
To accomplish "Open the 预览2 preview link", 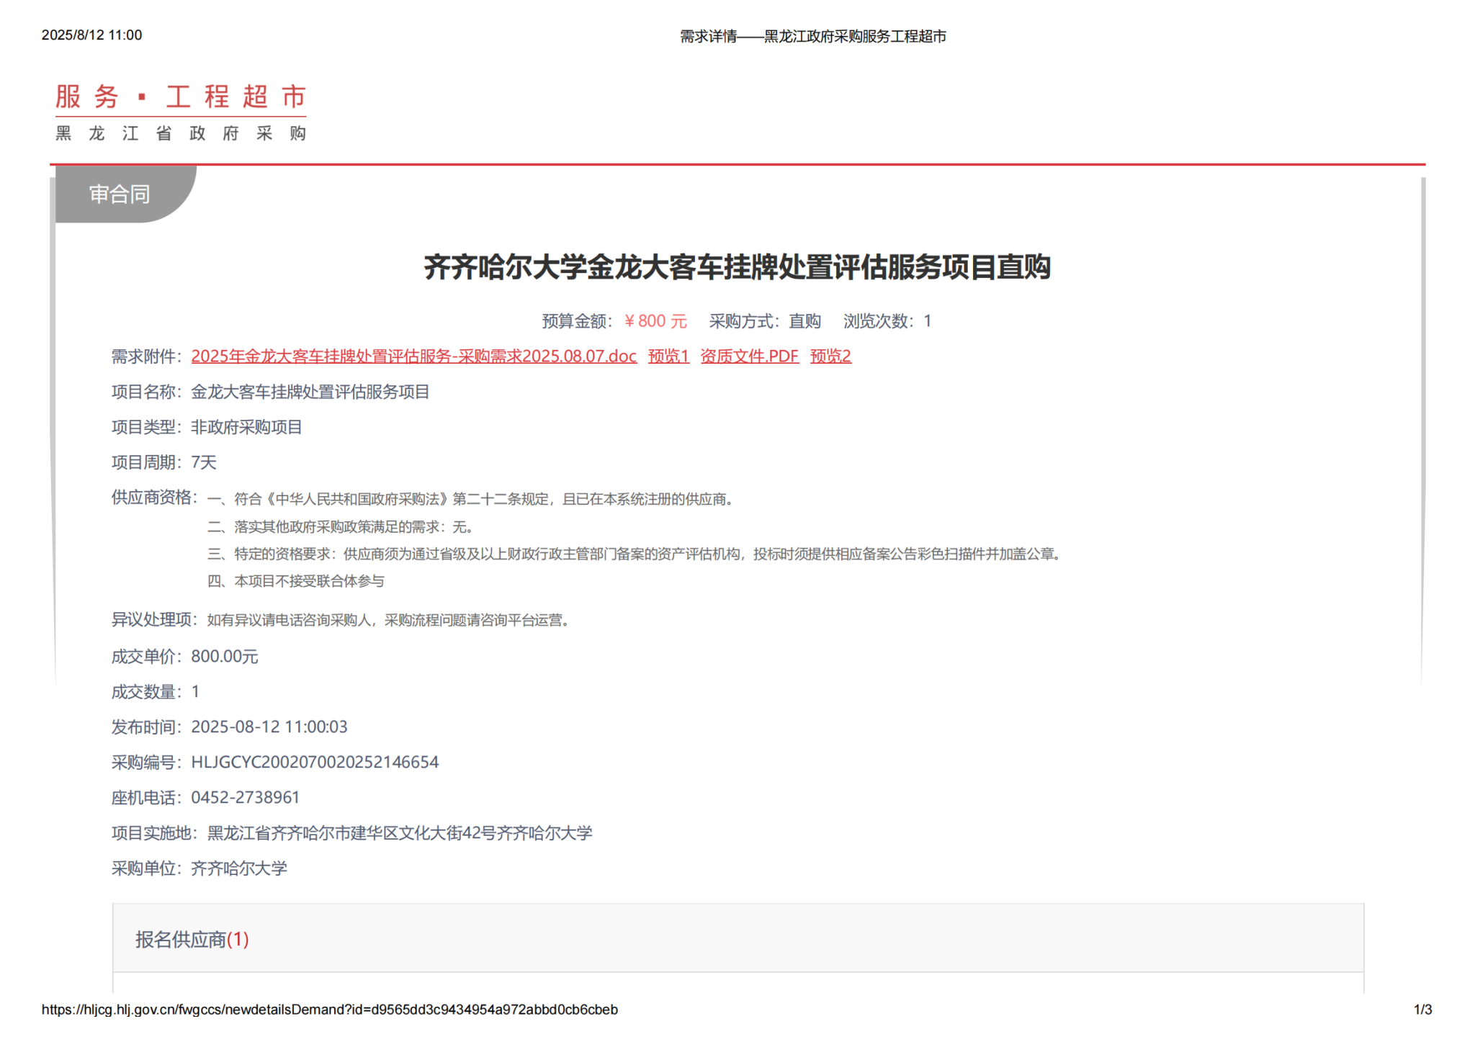I will click(830, 356).
